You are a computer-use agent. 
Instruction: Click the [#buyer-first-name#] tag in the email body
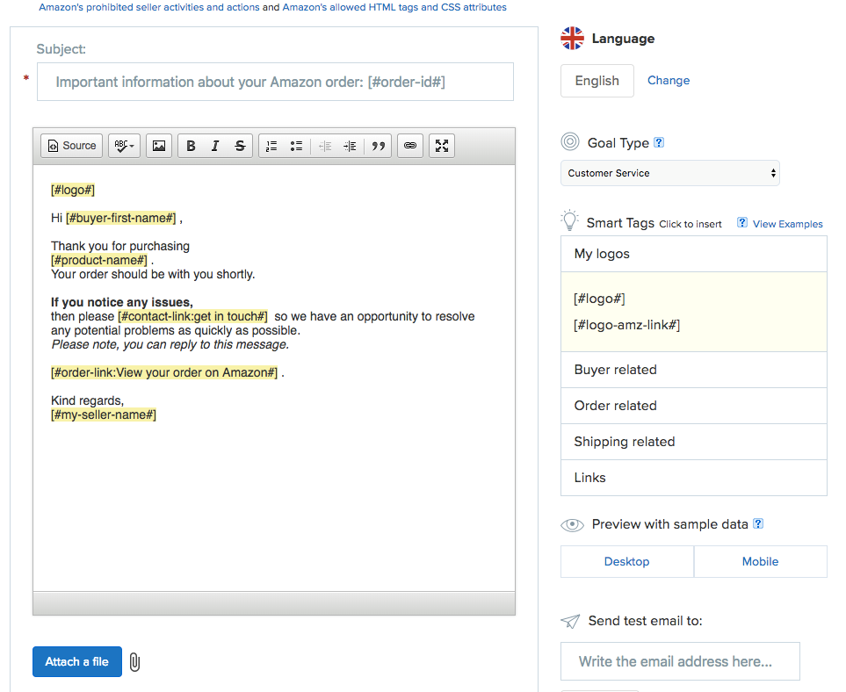point(121,218)
